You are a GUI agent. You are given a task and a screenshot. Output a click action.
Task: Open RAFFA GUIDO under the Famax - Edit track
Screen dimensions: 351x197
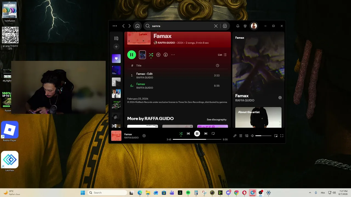click(x=145, y=78)
